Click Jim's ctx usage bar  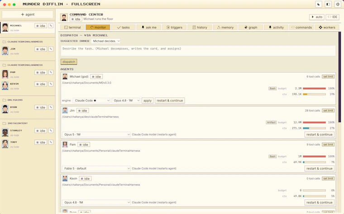(x=315, y=128)
